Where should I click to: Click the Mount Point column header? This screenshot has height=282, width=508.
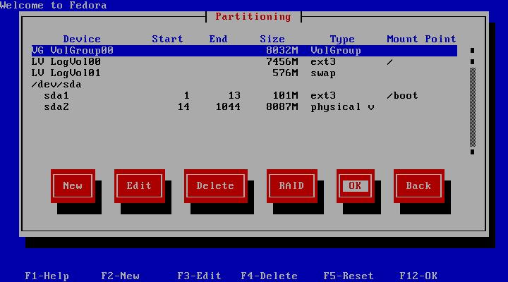click(x=421, y=39)
